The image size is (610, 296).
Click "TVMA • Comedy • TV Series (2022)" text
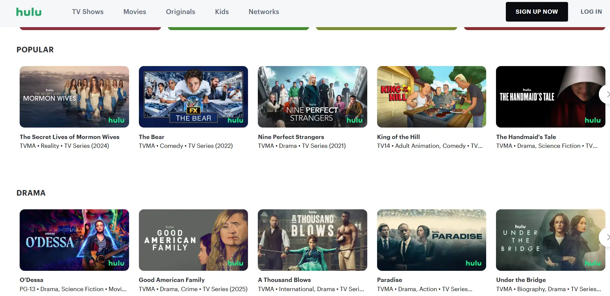(x=186, y=146)
